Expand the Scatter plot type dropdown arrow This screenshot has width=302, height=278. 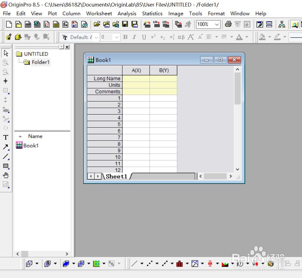point(157,264)
